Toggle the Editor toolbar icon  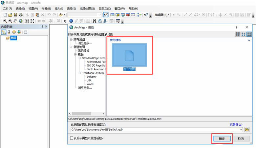106,15
